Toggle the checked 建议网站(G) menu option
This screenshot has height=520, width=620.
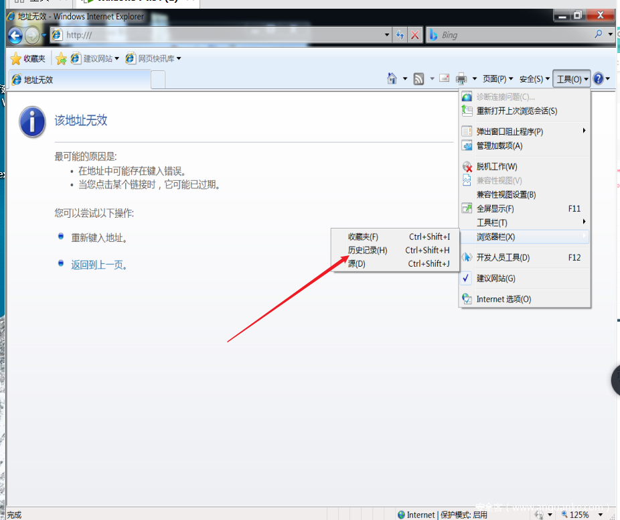(x=495, y=278)
